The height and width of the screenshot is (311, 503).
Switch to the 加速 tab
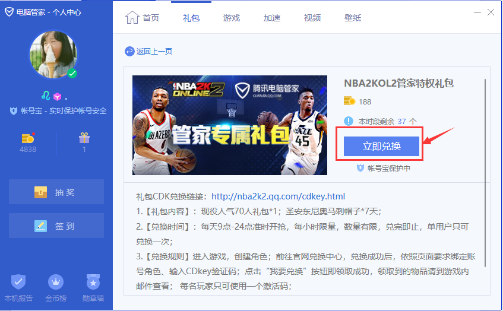coord(272,18)
